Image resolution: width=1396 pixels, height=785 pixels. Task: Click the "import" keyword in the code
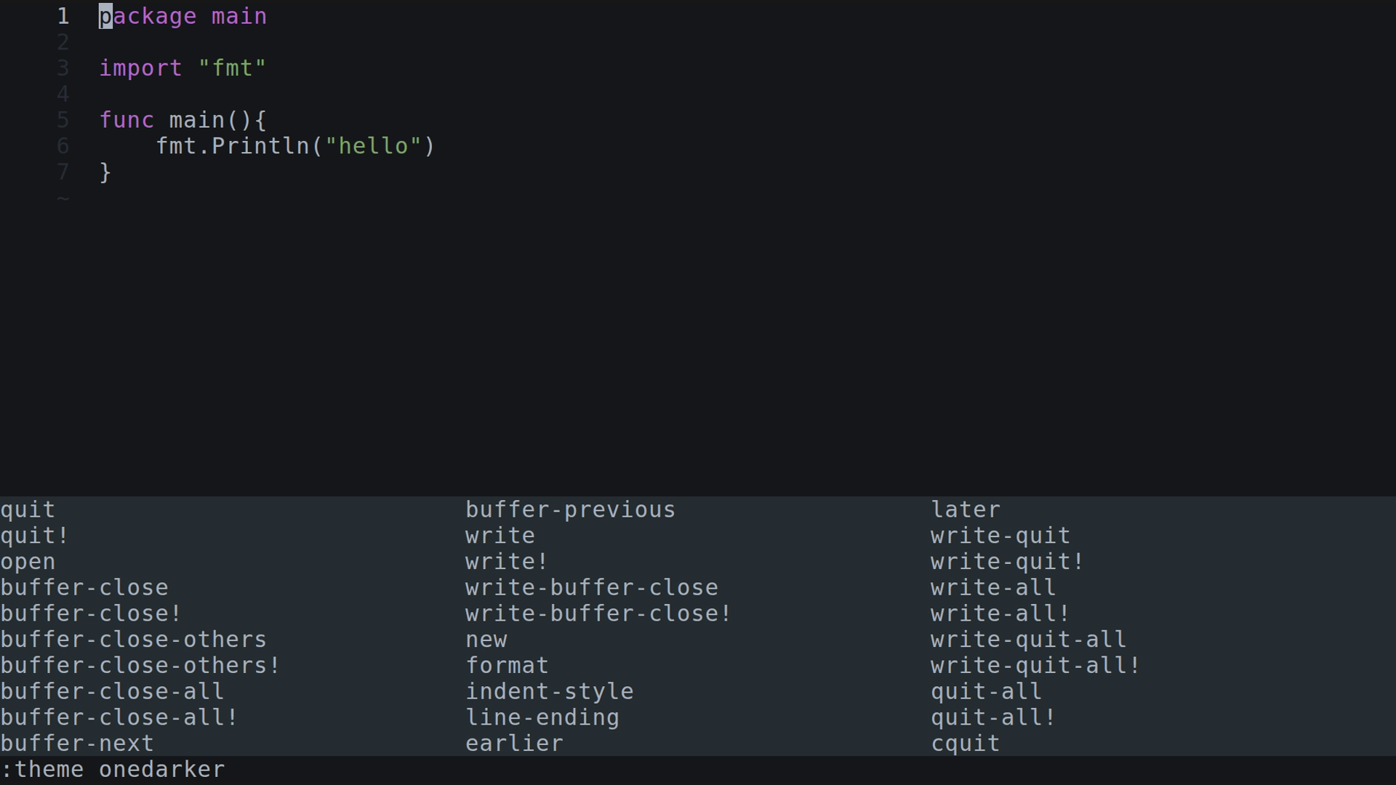click(140, 68)
